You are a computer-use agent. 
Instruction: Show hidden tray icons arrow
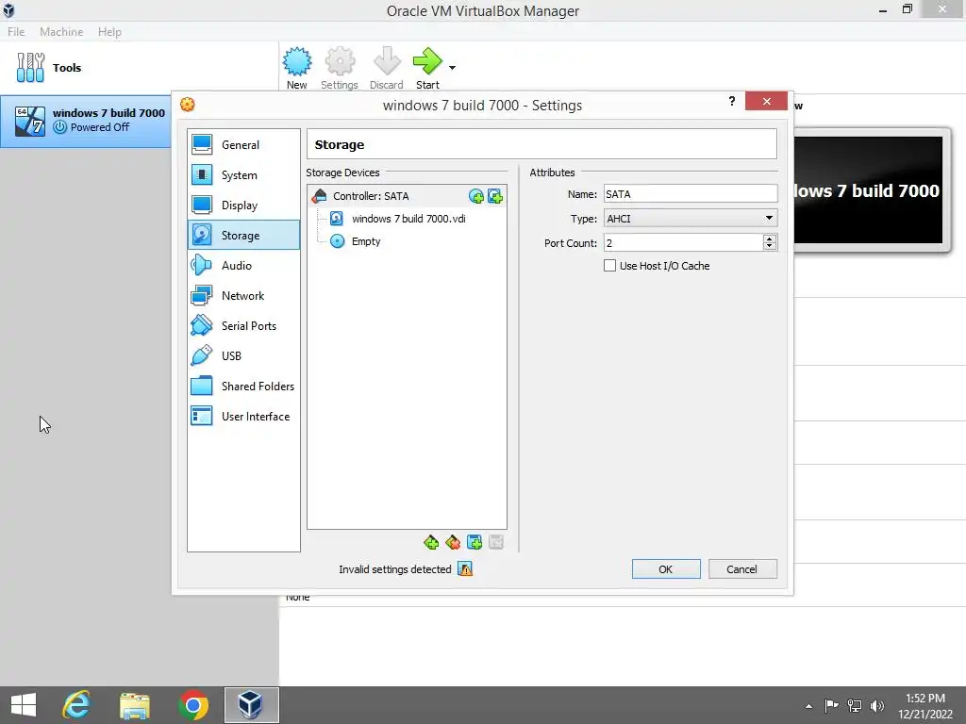pos(808,706)
